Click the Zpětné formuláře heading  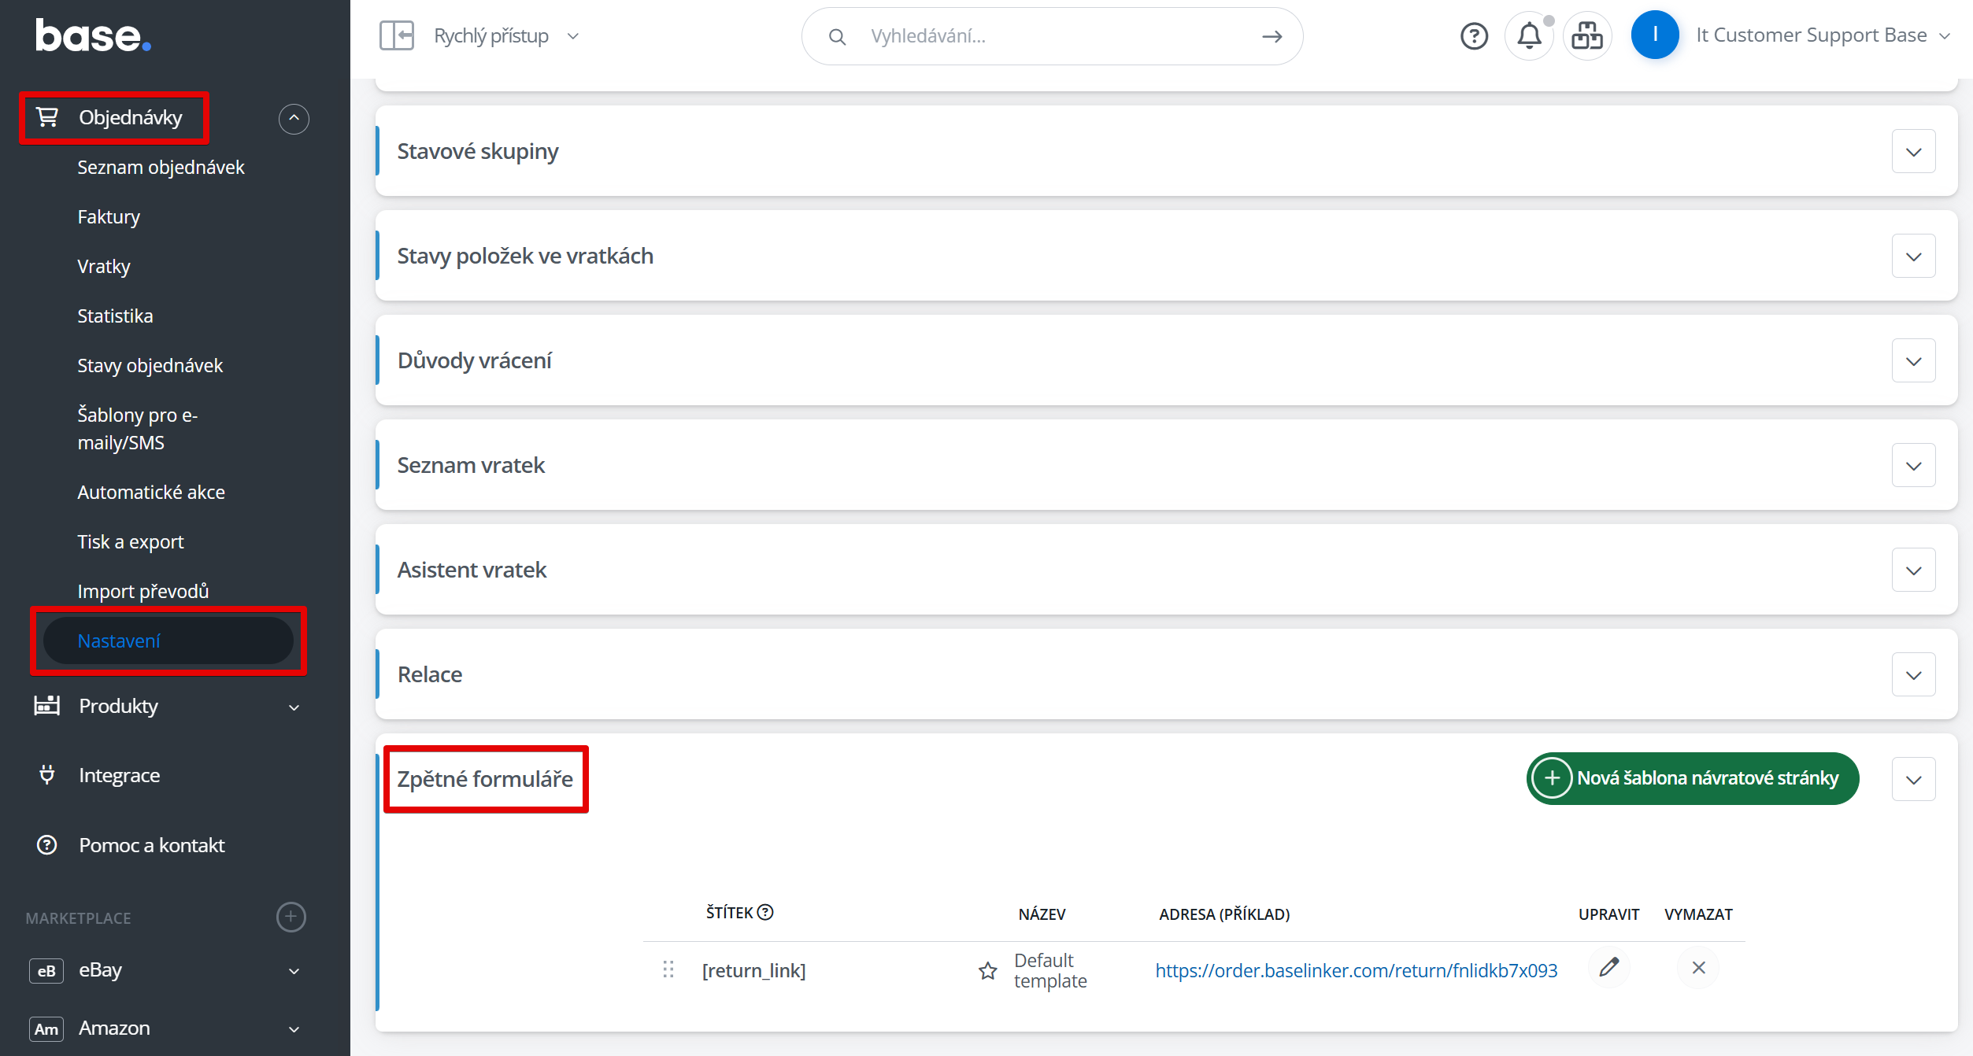[x=485, y=779]
